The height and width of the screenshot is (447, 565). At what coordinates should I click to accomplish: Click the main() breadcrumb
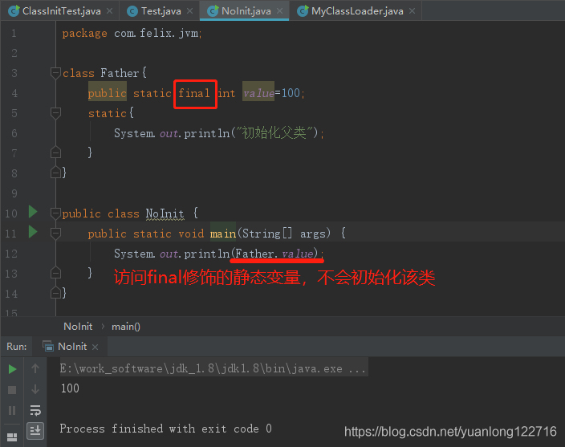[126, 327]
